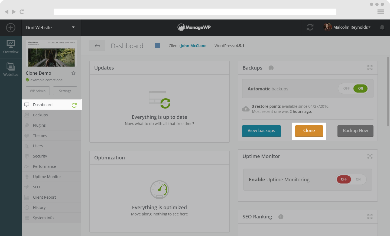Toggle Automatic backups switch

tap(353, 88)
